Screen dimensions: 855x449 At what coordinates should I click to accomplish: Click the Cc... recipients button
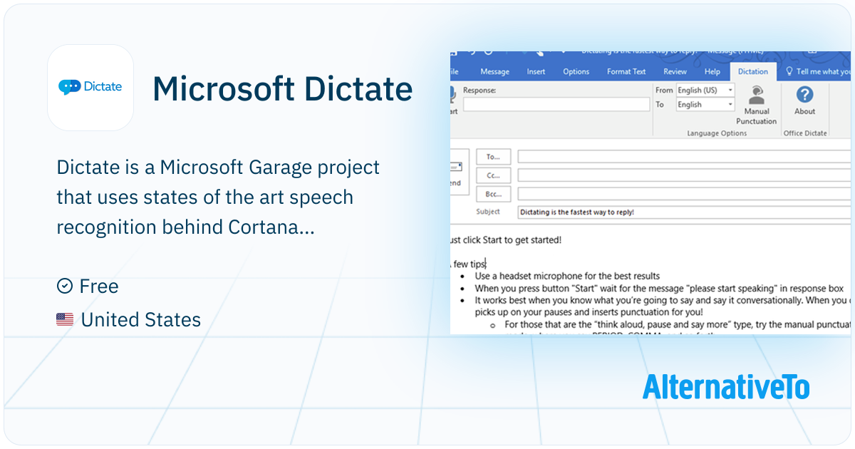(x=493, y=175)
